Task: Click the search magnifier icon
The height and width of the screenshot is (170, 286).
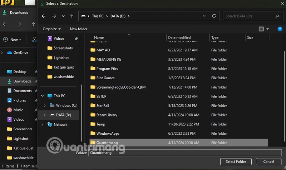Action: coord(277,16)
